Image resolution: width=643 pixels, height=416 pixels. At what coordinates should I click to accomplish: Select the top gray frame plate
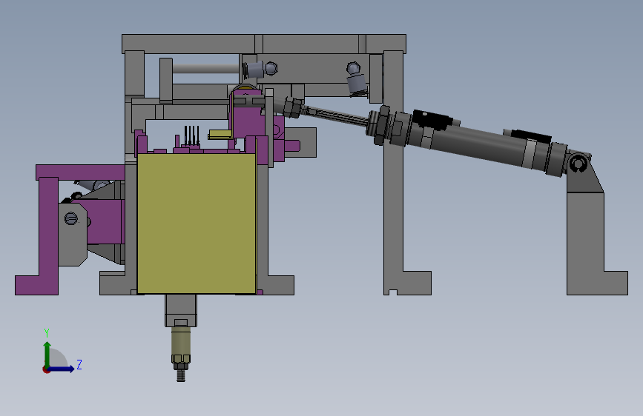264,44
